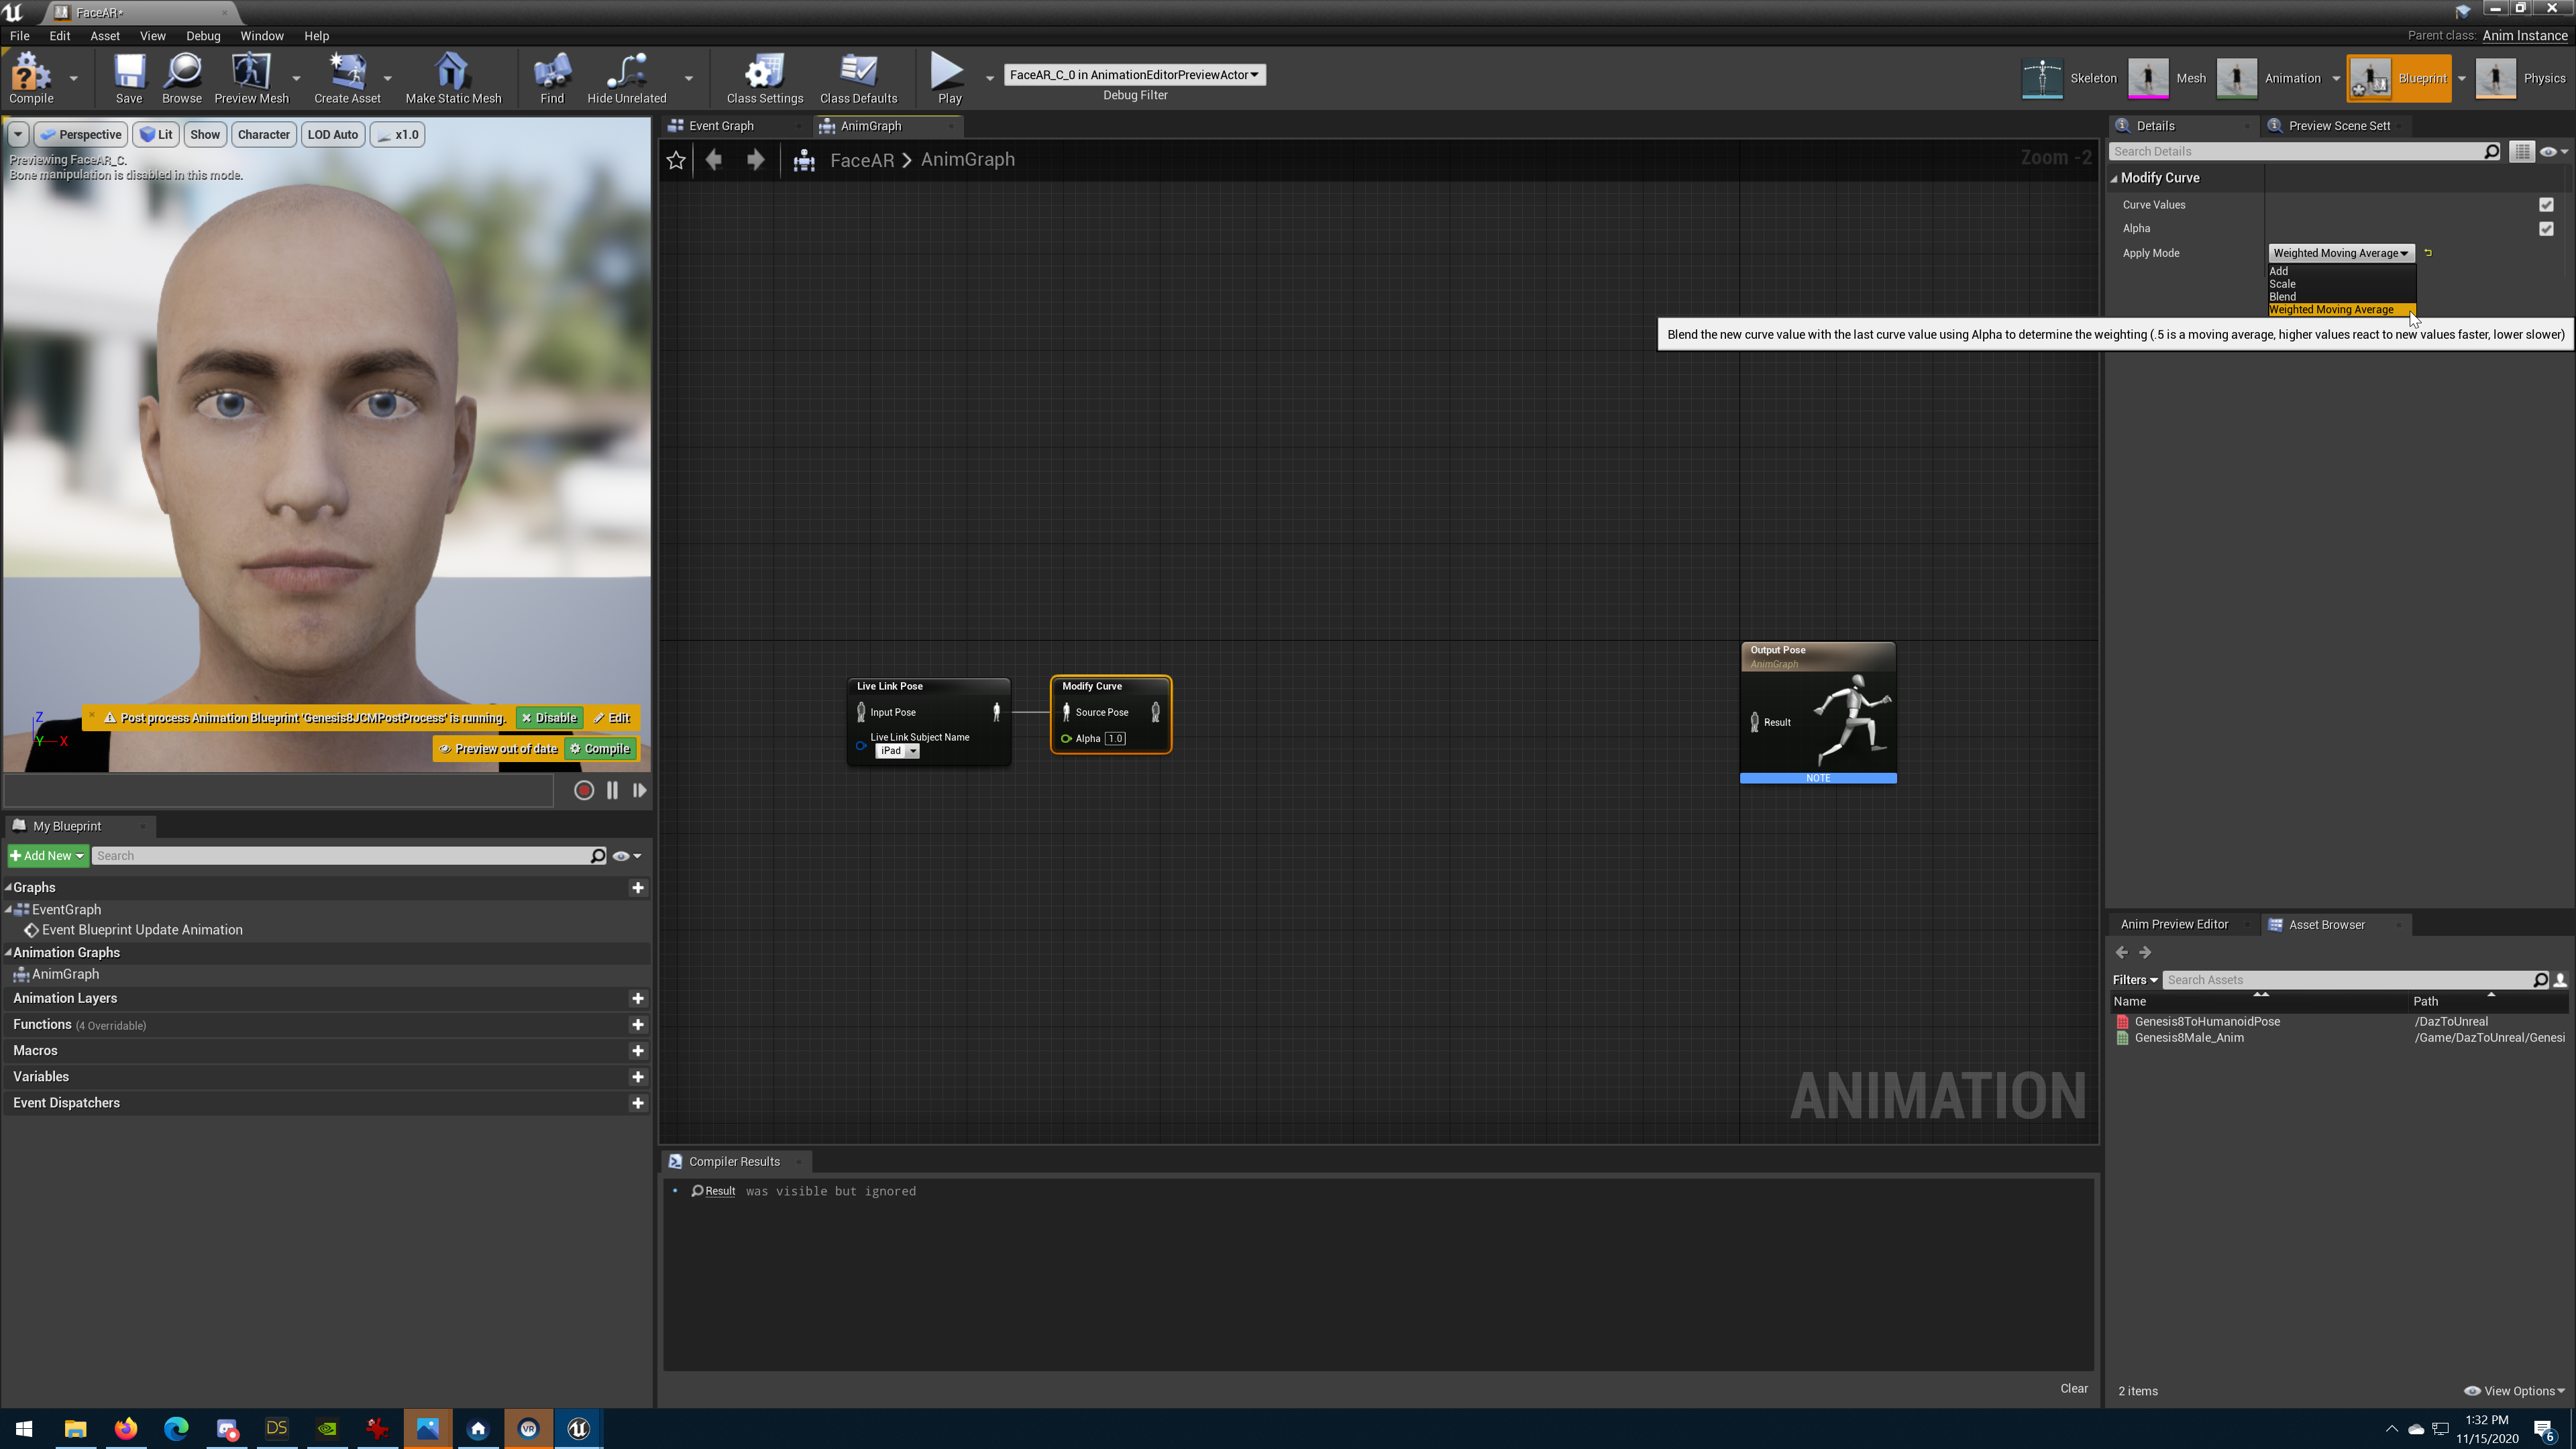Open the Debug menu
Viewport: 2576px width, 1449px height.
203,36
